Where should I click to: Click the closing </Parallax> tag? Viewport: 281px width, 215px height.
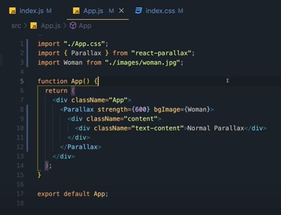(x=81, y=147)
